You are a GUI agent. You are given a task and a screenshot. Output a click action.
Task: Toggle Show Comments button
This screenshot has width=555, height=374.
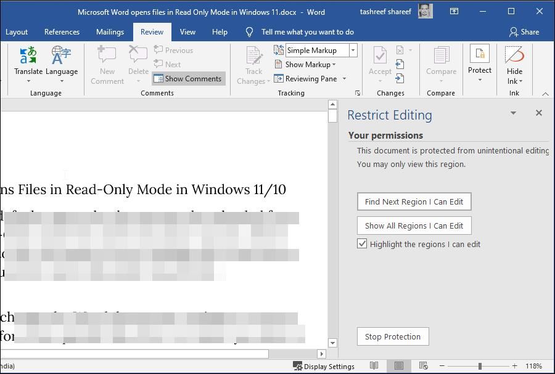187,79
